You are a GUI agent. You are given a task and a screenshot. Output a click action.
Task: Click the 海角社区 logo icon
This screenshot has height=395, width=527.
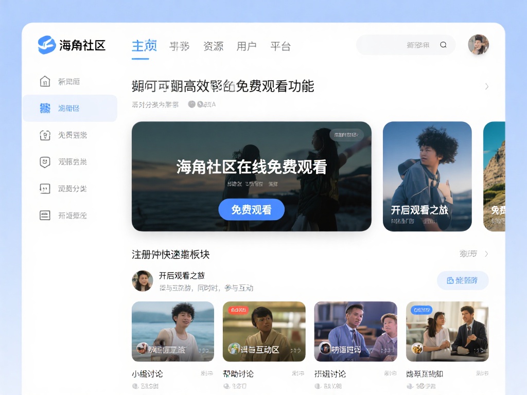[46, 45]
